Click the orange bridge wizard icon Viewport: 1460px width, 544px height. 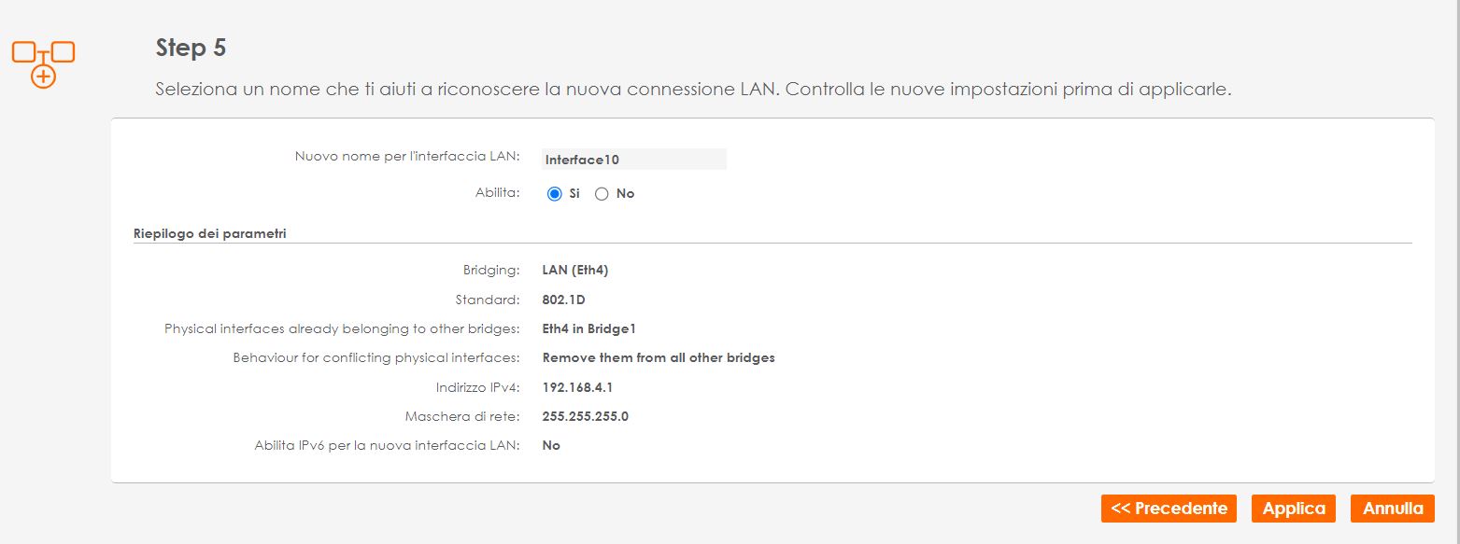pos(43,63)
